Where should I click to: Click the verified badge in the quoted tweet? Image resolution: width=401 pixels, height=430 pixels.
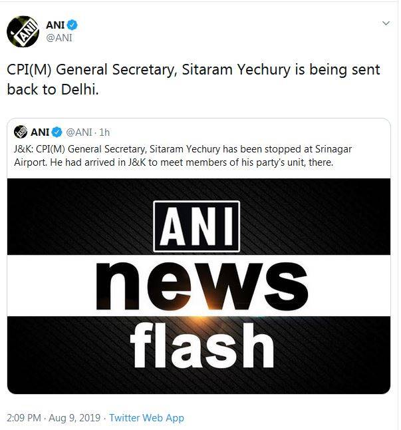point(58,131)
